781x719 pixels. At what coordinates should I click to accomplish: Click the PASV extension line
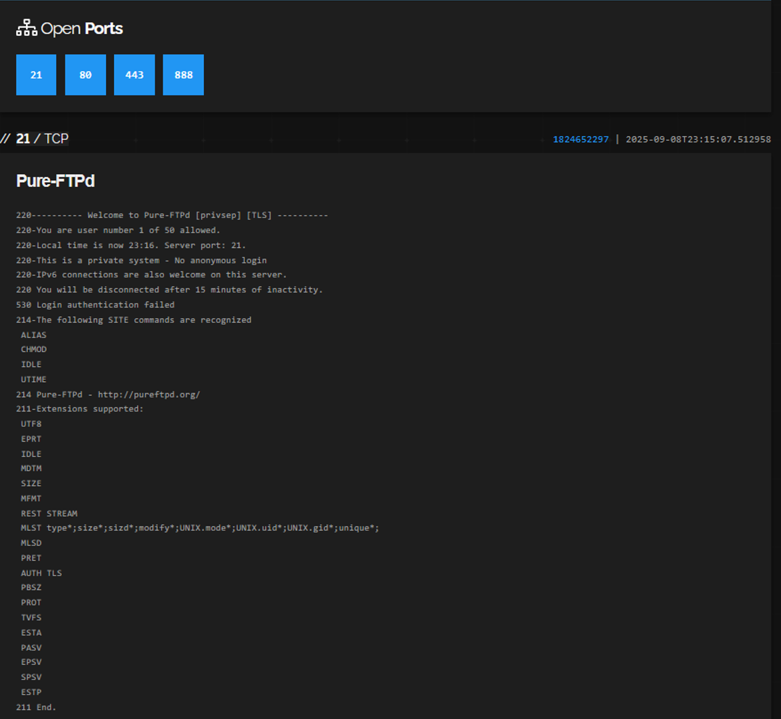pos(31,647)
